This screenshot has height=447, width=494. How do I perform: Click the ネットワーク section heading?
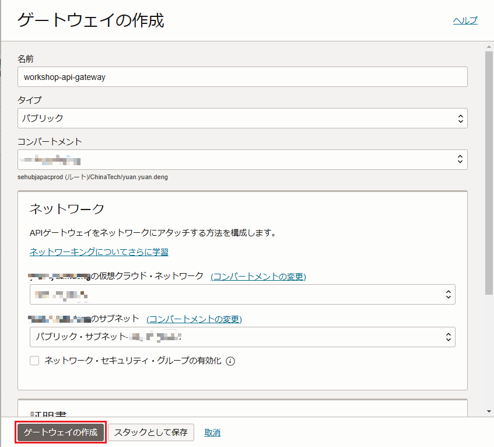click(x=67, y=209)
